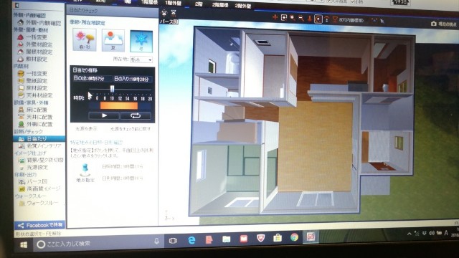
Task: Open the Windows Start menu
Action: (24, 244)
